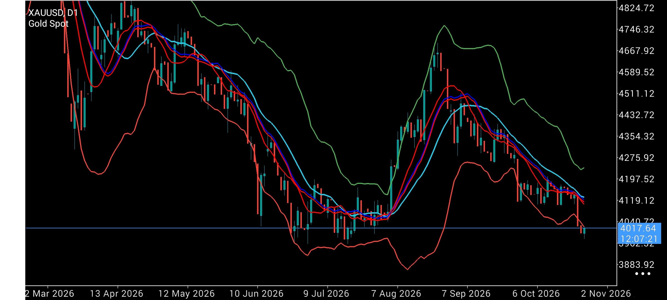This screenshot has height=300, width=667.
Task: Select the XAUUSD, D1 symbol label
Action: click(53, 13)
